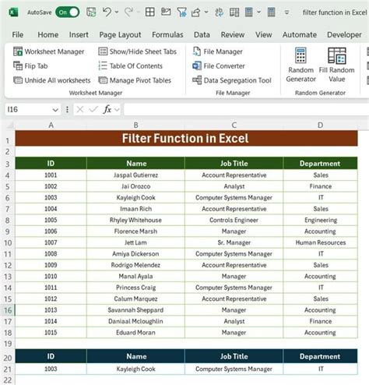Click the formula bar Enter checkmark icon
This screenshot has height=385, width=369.
[93, 110]
